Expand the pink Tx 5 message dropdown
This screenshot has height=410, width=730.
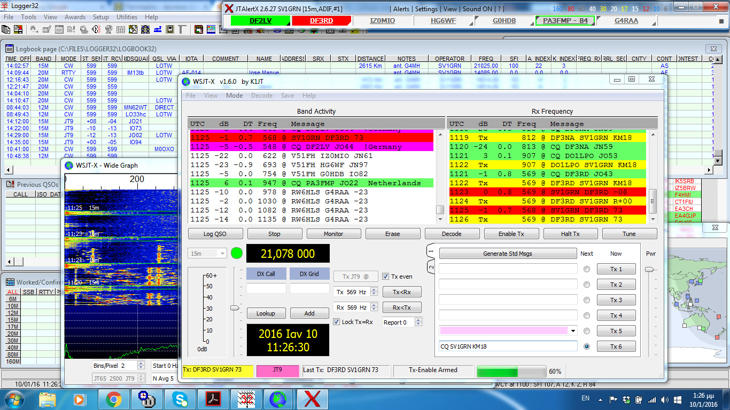click(x=572, y=331)
